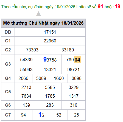Click the G4 row label
This screenshot has height=122, width=123.
click(x=8, y=78)
